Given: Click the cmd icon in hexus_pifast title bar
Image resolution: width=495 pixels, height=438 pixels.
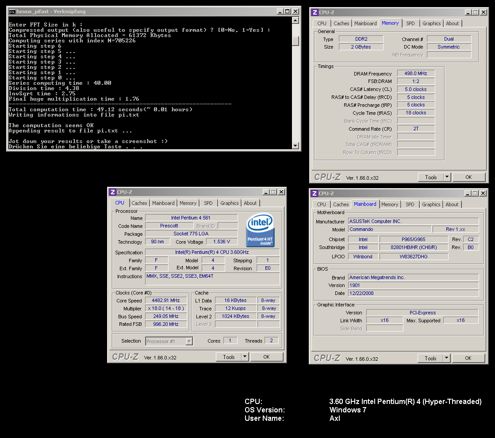Looking at the screenshot, I should point(12,11).
